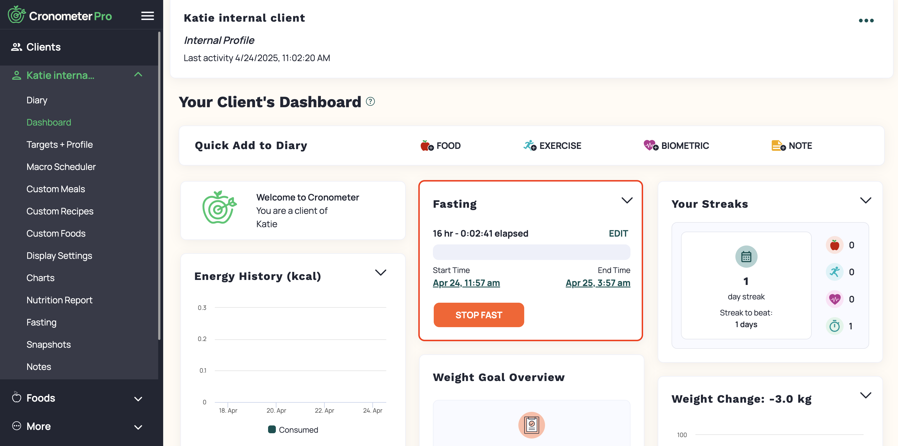
Task: Click the Weight Goal Overview heading
Action: [498, 377]
